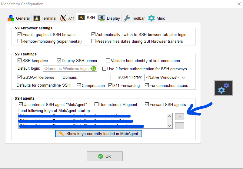Image resolution: width=243 pixels, height=169 pixels.
Task: Remove selected key with the minus button
Action: click(180, 126)
